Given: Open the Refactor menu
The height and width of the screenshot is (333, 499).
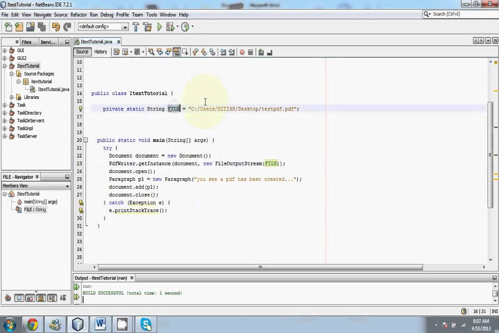Looking at the screenshot, I should [x=78, y=15].
